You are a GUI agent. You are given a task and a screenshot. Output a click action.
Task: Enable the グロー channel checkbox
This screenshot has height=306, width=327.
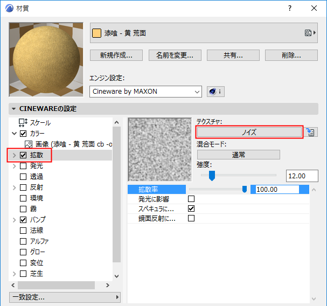[23, 252]
